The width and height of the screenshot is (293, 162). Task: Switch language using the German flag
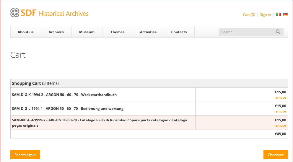tap(285, 14)
